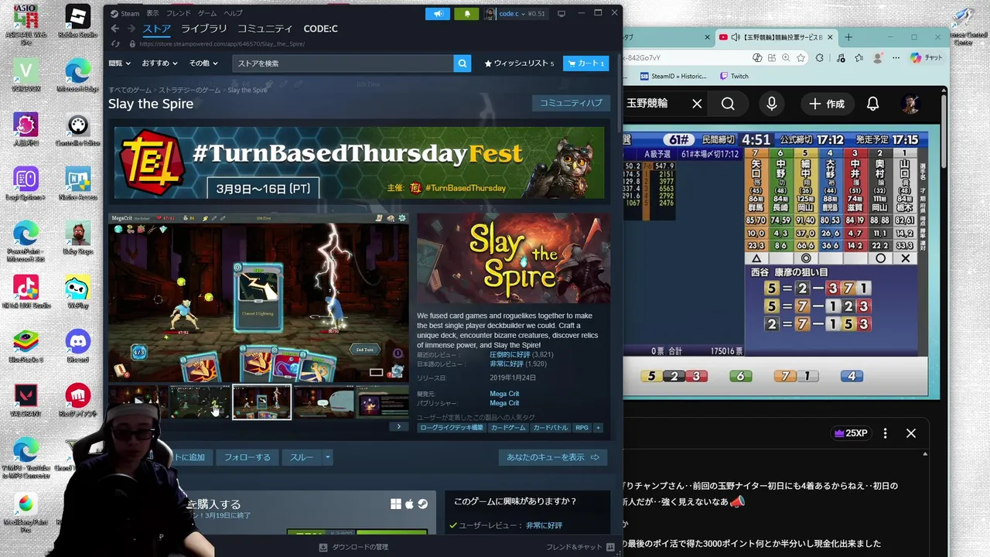Add page to Edge favorites star
The height and width of the screenshot is (557, 990).
coord(801,58)
